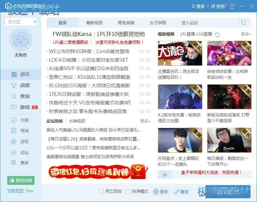Image resolution: width=257 pixels, height=202 pixels.
Task: Click the 微信红包 扫码 banner ad
Action: (98, 172)
